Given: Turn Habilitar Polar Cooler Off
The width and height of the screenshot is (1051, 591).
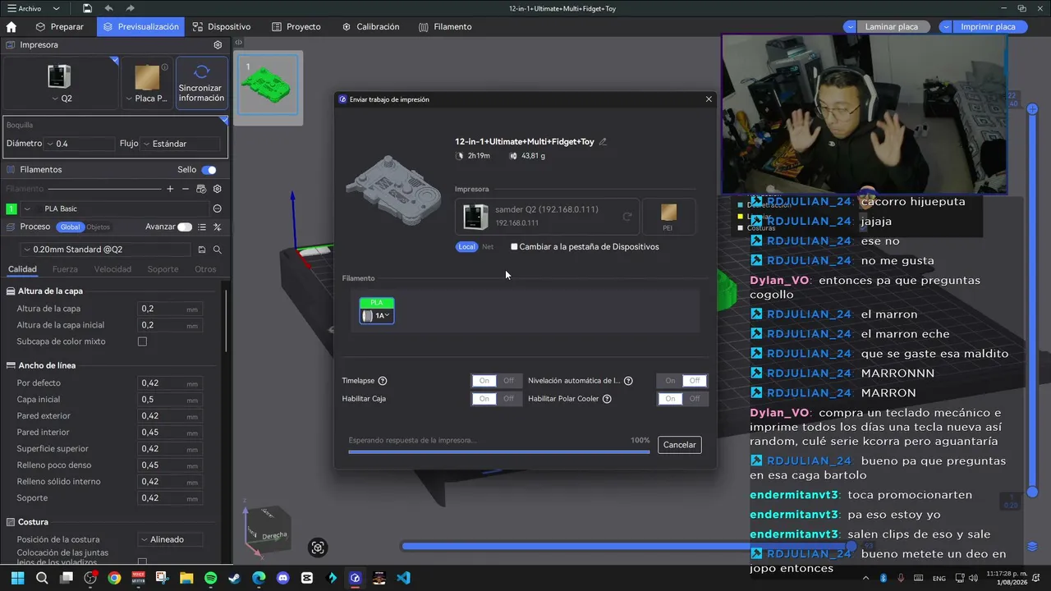Looking at the screenshot, I should 695,399.
